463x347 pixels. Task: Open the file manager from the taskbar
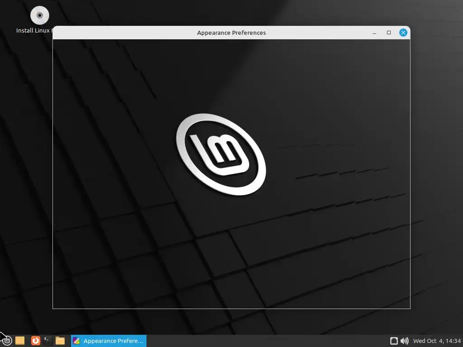pos(60,341)
